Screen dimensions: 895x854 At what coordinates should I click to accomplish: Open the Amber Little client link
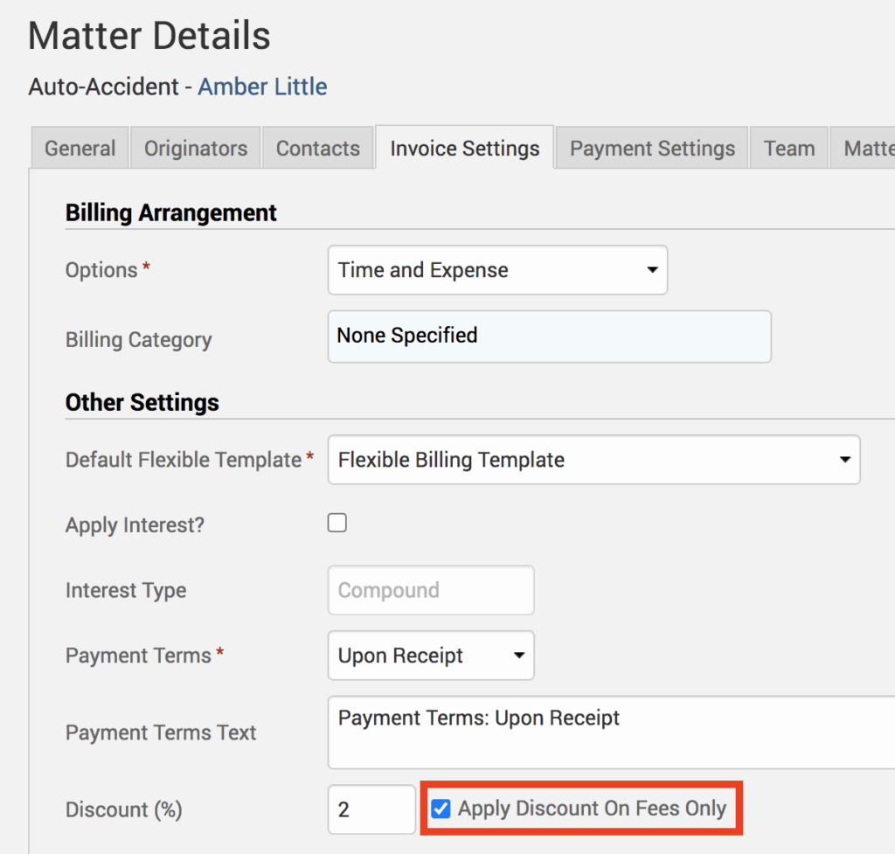click(x=262, y=87)
